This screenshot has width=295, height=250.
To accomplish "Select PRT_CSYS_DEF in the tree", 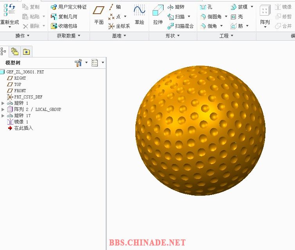I will point(25,97).
